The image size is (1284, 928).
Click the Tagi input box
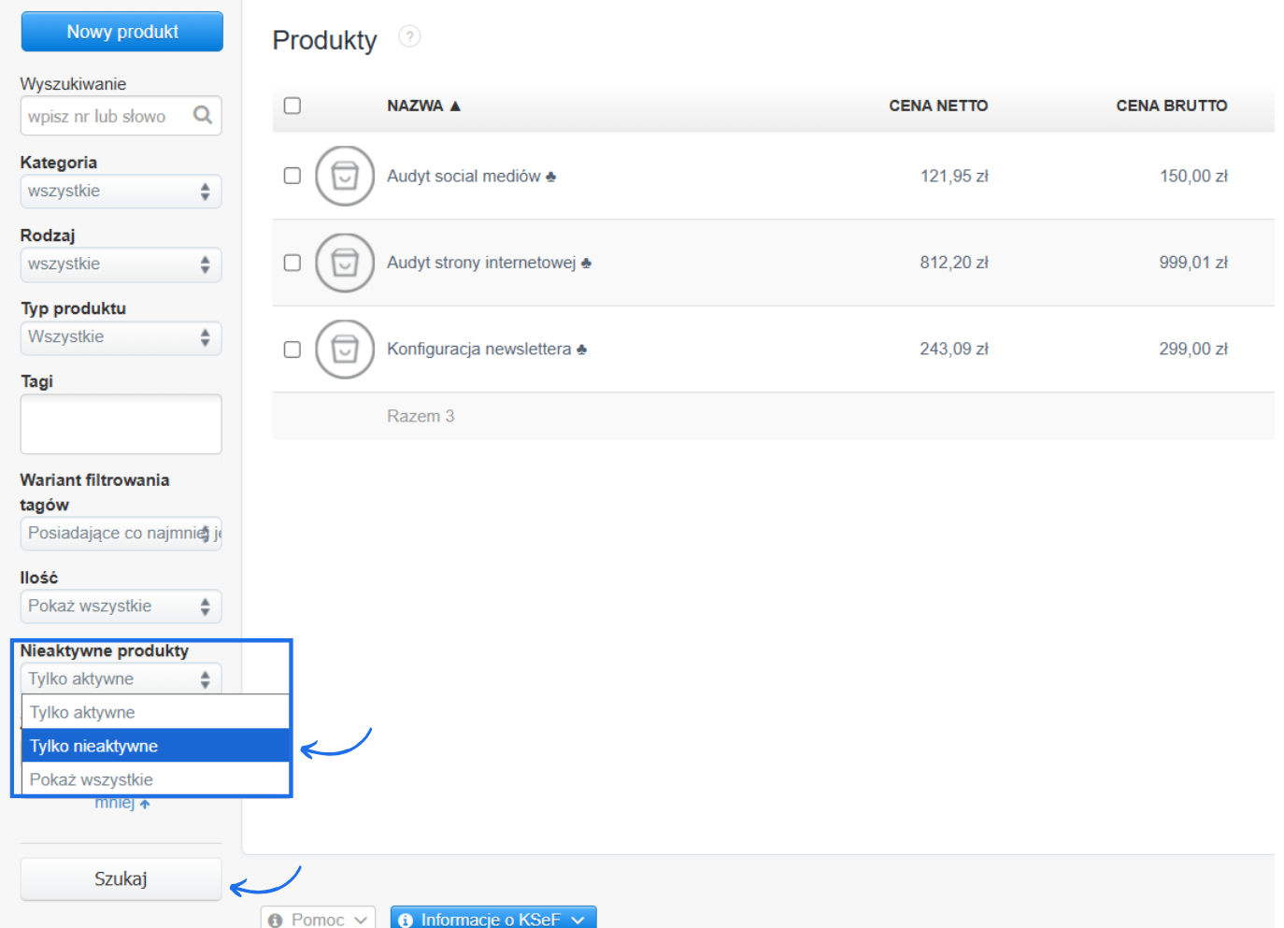121,424
